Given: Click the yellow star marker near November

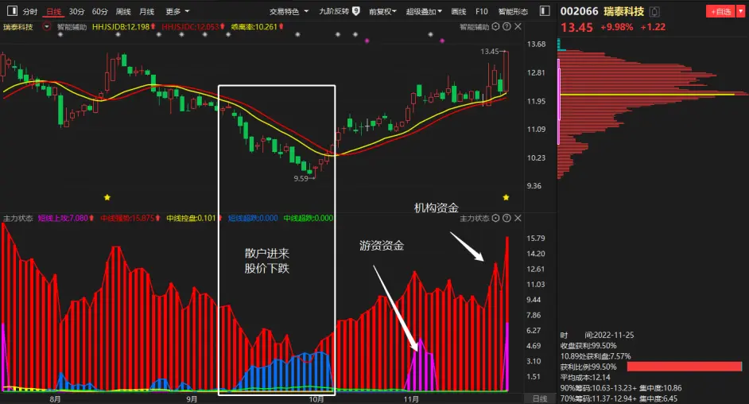Looking at the screenshot, I should coord(506,197).
